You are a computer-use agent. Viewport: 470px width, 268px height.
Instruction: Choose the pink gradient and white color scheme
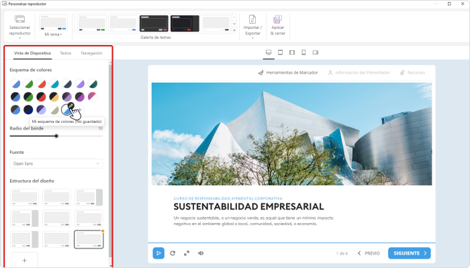[x=93, y=97]
